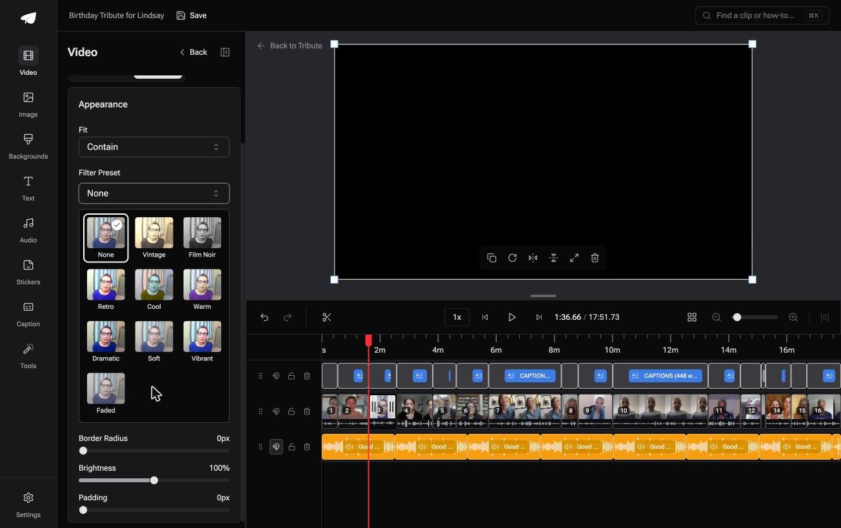
Task: Open the Tools section in the sidebar
Action: click(28, 355)
